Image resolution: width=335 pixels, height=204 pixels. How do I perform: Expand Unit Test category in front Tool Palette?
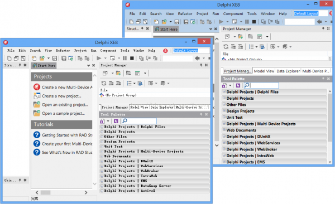(x=102, y=147)
